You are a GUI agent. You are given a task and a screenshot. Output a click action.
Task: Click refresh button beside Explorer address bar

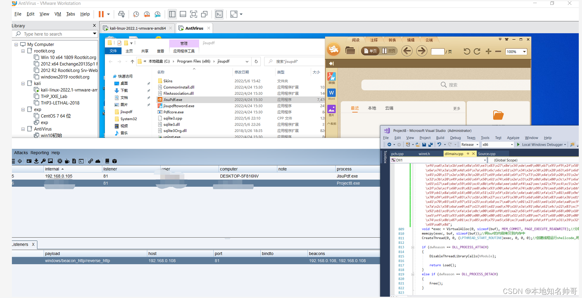256,61
